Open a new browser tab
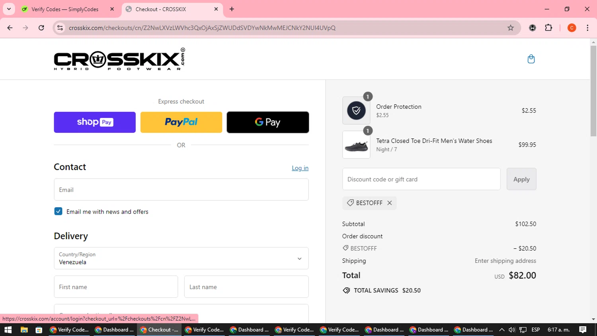This screenshot has height=336, width=597. click(232, 9)
